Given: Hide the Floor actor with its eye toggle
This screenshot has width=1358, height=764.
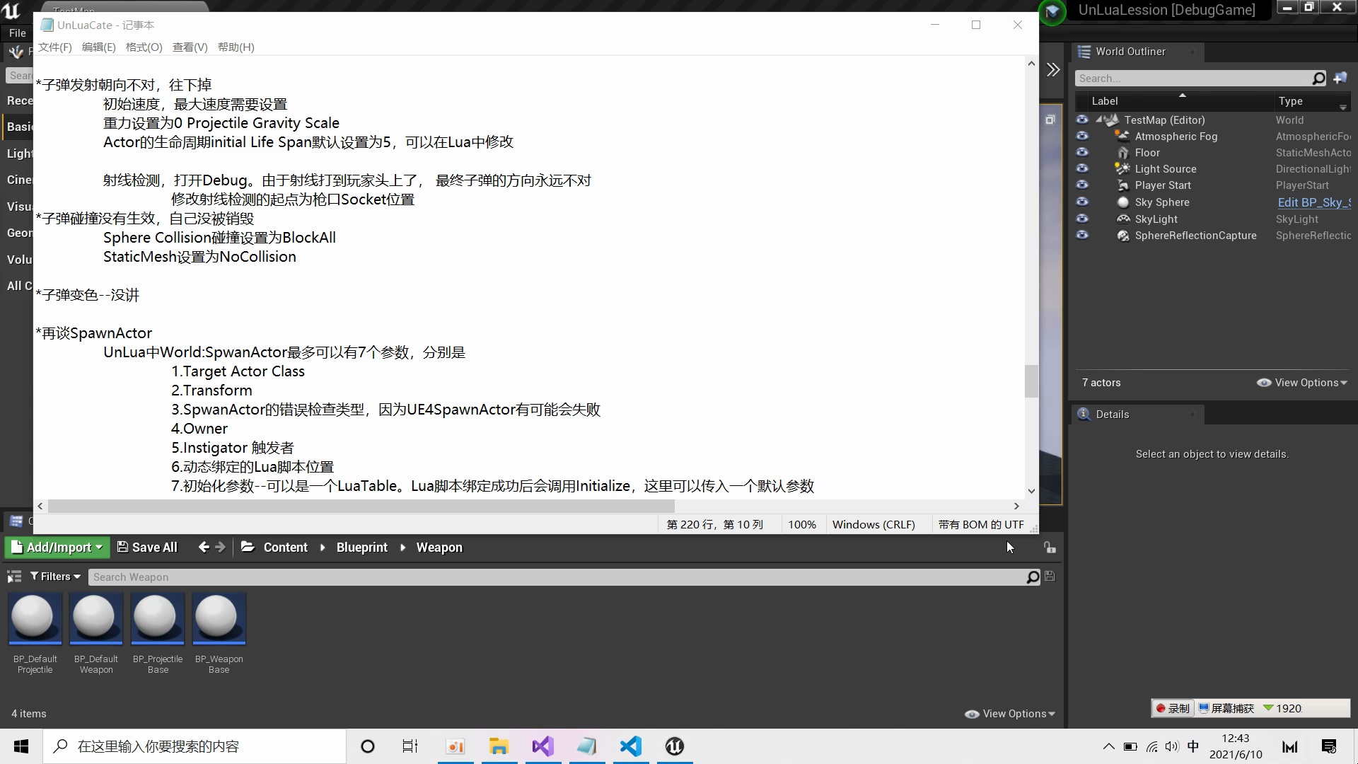Looking at the screenshot, I should click(1083, 152).
